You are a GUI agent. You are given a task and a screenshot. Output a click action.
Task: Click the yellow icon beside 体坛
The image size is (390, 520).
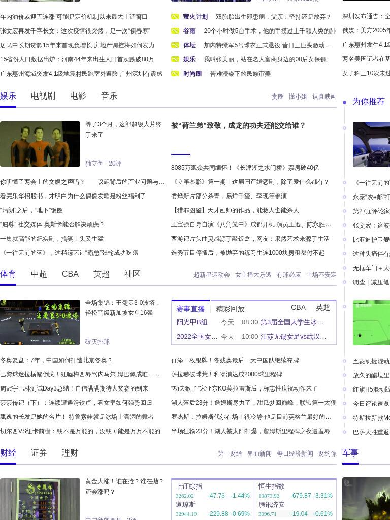pyautogui.click(x=175, y=45)
